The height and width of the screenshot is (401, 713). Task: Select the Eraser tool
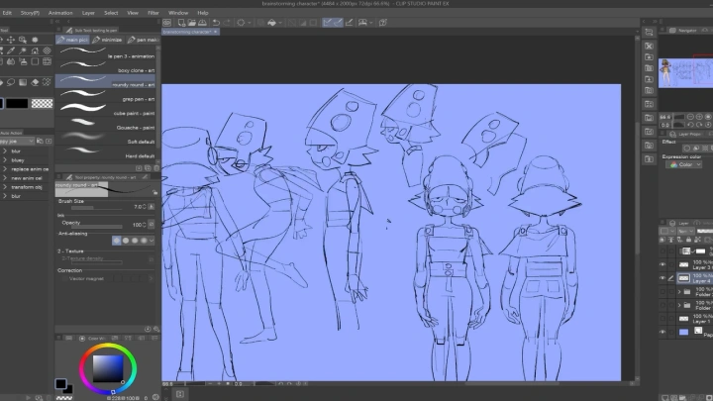[35, 82]
